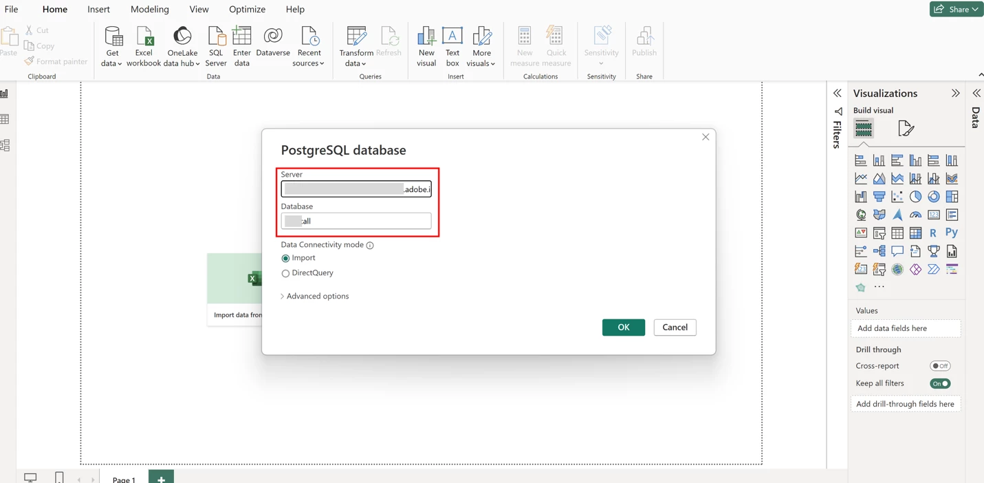Select the gauge visual
984x483 pixels.
tap(915, 215)
